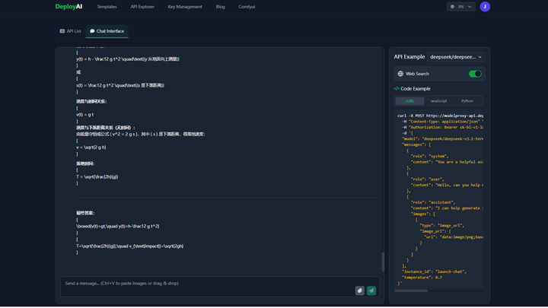Click the "T = \sqrt{\frac{2h}{g}}" line
The image size is (548, 308).
point(97,176)
